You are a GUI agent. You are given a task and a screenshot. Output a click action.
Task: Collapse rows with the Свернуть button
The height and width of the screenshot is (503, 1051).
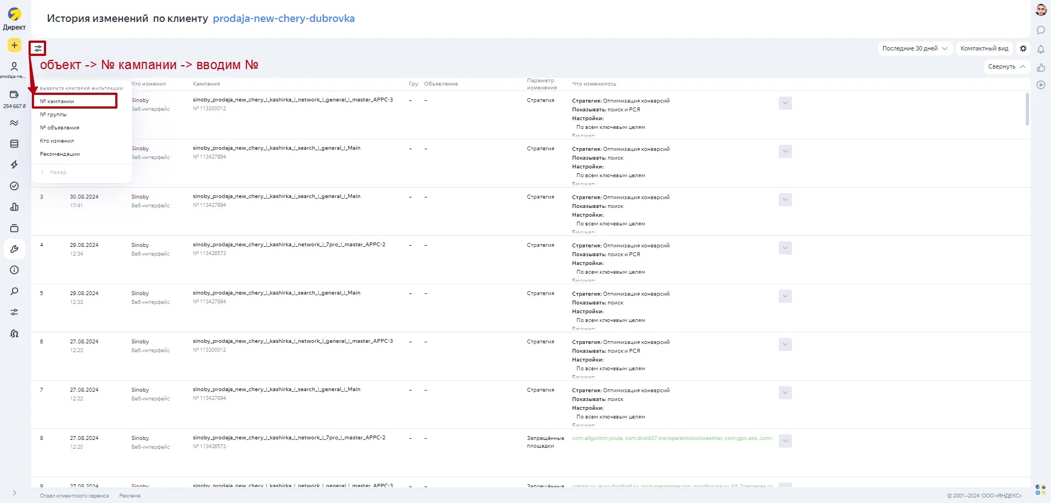[x=1006, y=66]
